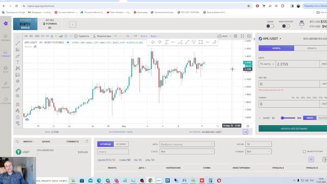Open the emoji icons tool
The height and width of the screenshot is (184, 327).
coord(18,81)
